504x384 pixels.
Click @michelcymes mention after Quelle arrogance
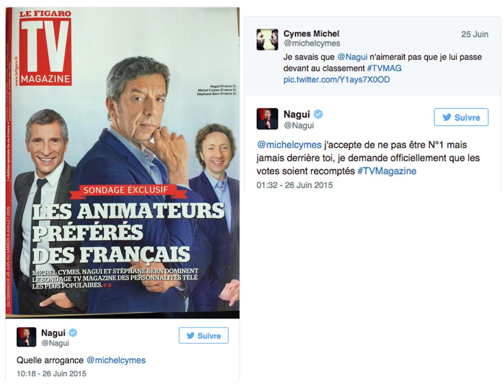(x=116, y=360)
